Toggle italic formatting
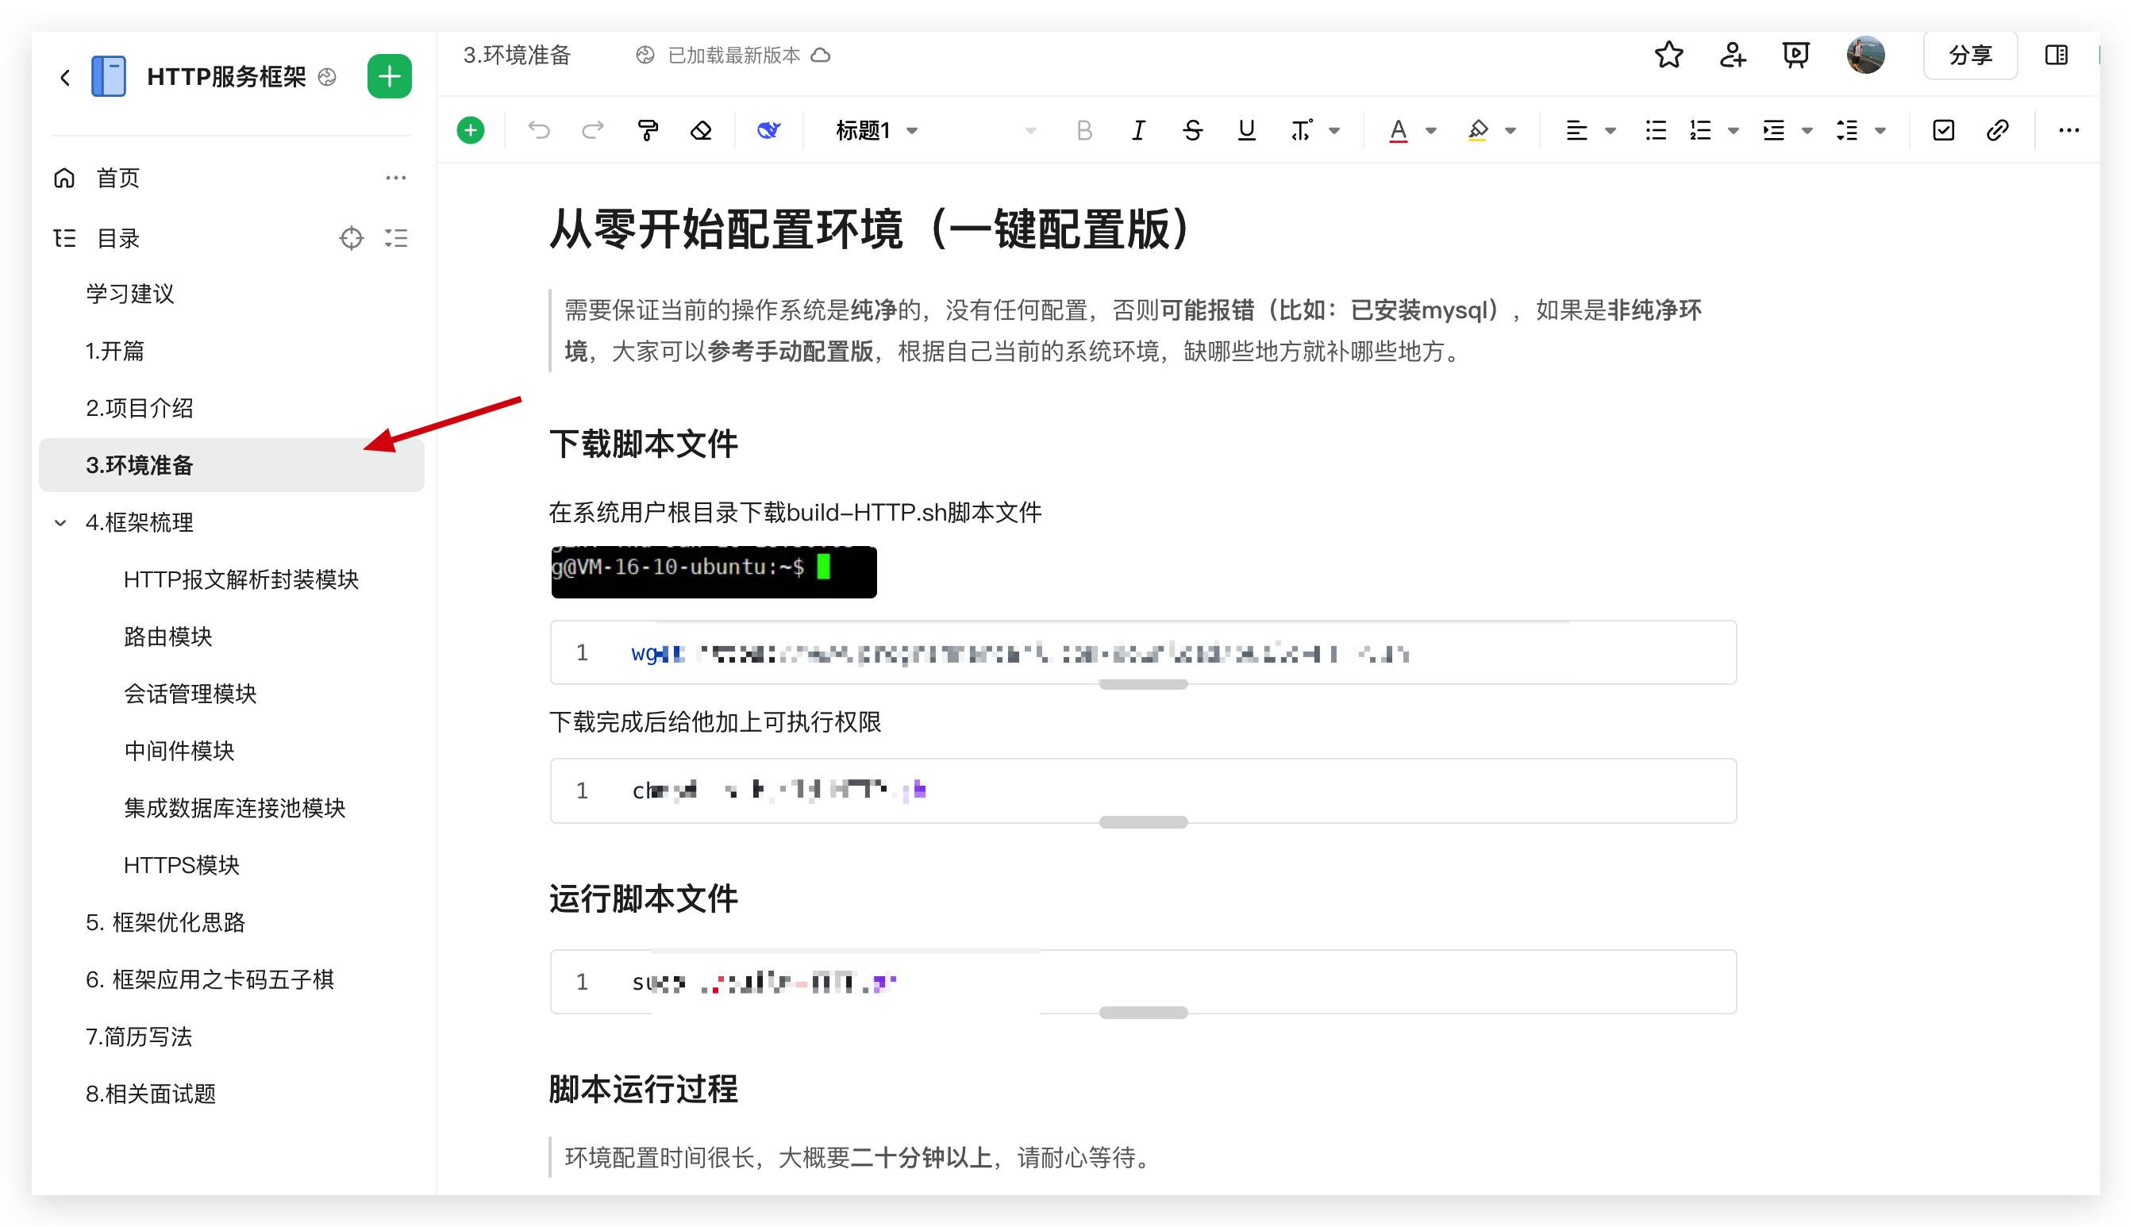The height and width of the screenshot is (1227, 2132). (x=1138, y=130)
